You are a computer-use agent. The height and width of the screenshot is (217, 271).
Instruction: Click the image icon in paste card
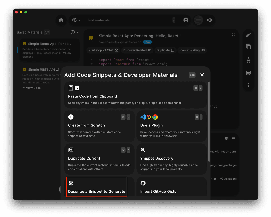coord(77,88)
